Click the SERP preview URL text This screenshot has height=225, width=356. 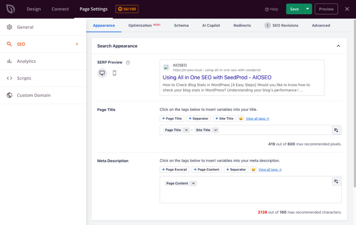[217, 70]
